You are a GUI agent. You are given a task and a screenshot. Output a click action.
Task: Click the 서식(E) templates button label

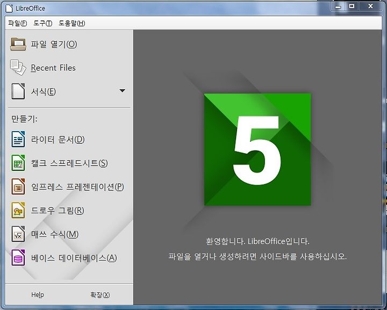[x=43, y=91]
